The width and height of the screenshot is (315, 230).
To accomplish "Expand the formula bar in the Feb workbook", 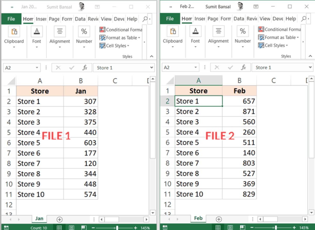I will point(310,67).
